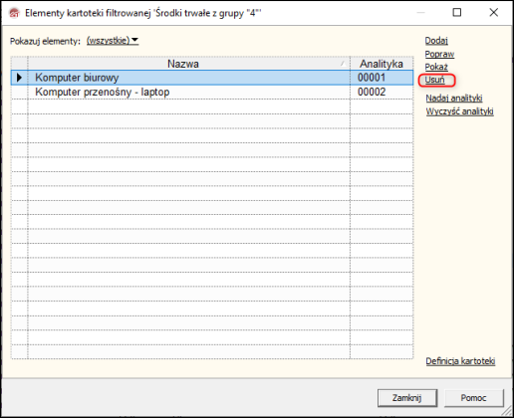
Task: Click the Pomoc button
Action: (x=473, y=398)
